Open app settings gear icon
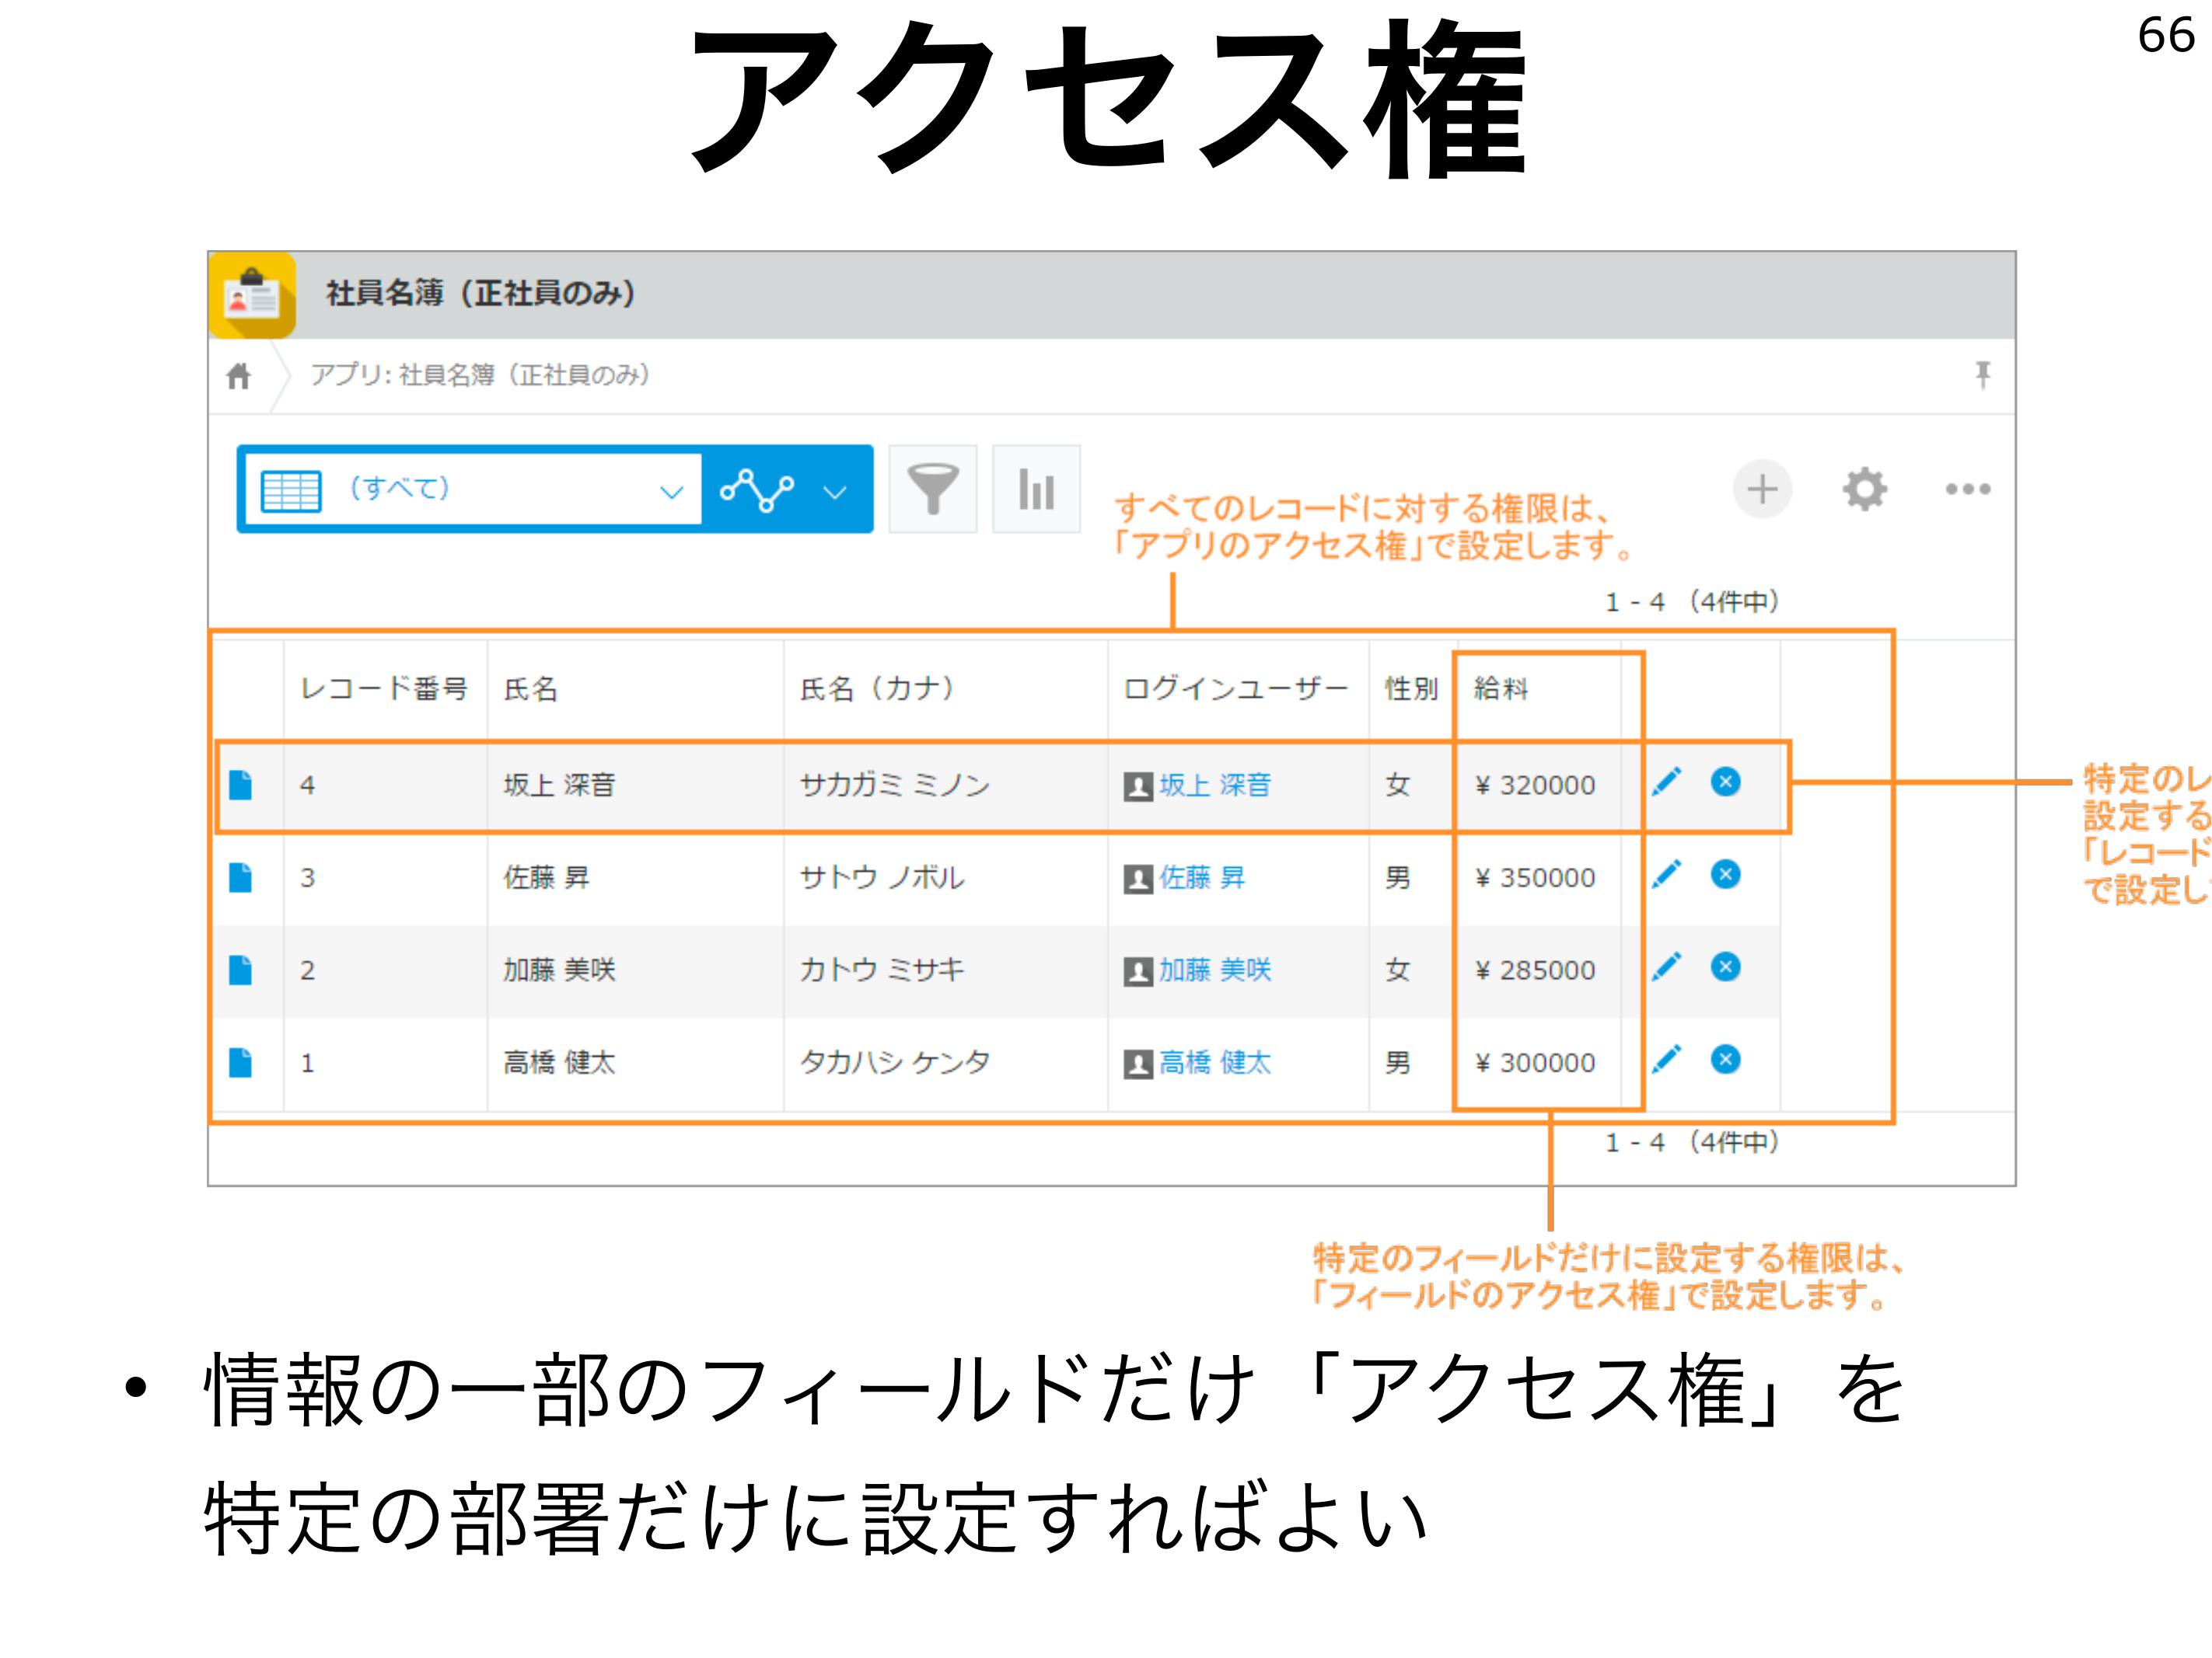This screenshot has width=2212, height=1658. tap(1864, 489)
